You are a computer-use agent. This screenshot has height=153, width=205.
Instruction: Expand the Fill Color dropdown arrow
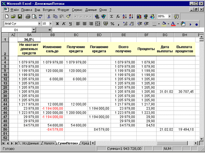coord(168,24)
